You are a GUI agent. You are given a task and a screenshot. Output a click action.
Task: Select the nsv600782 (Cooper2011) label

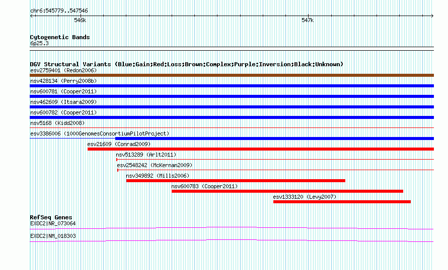click(63, 112)
